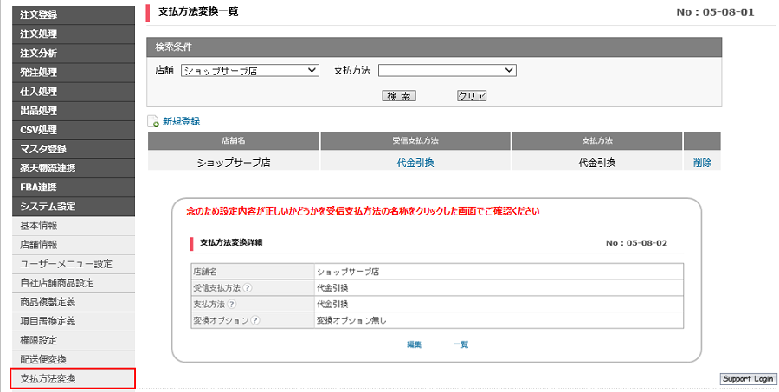The image size is (779, 392).
Task: Click help icon beside 受信支払方法 label
Action: 247,287
